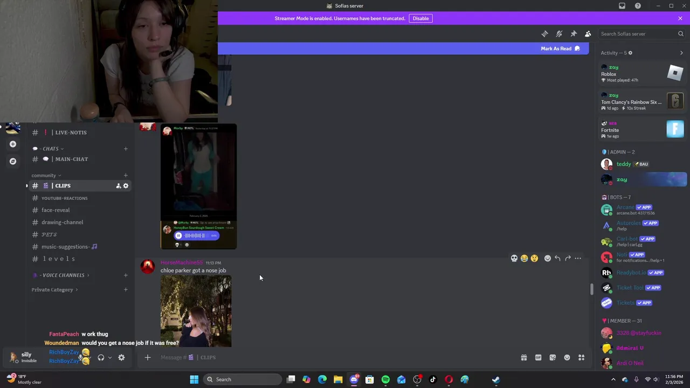Viewport: 690px width, 388px height.
Task: Collapse the CHATS category
Action: click(49, 149)
